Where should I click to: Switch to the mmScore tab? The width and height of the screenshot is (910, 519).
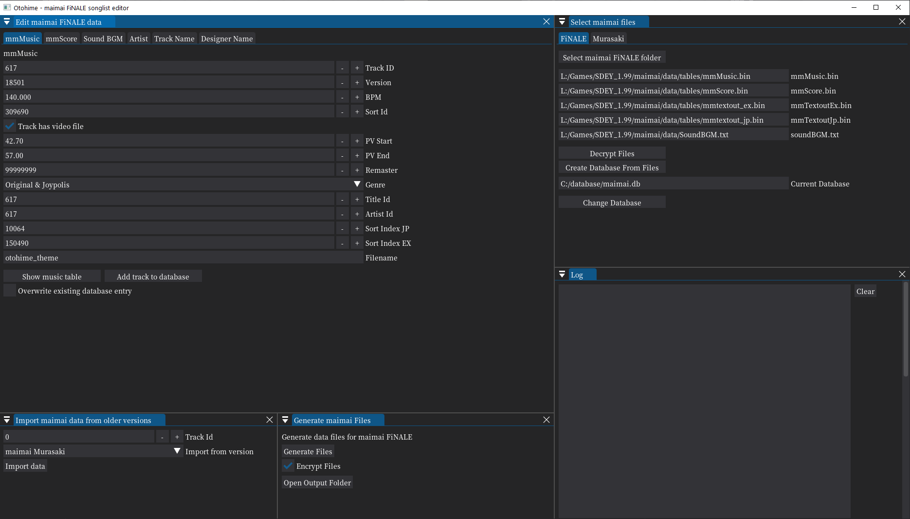[61, 38]
